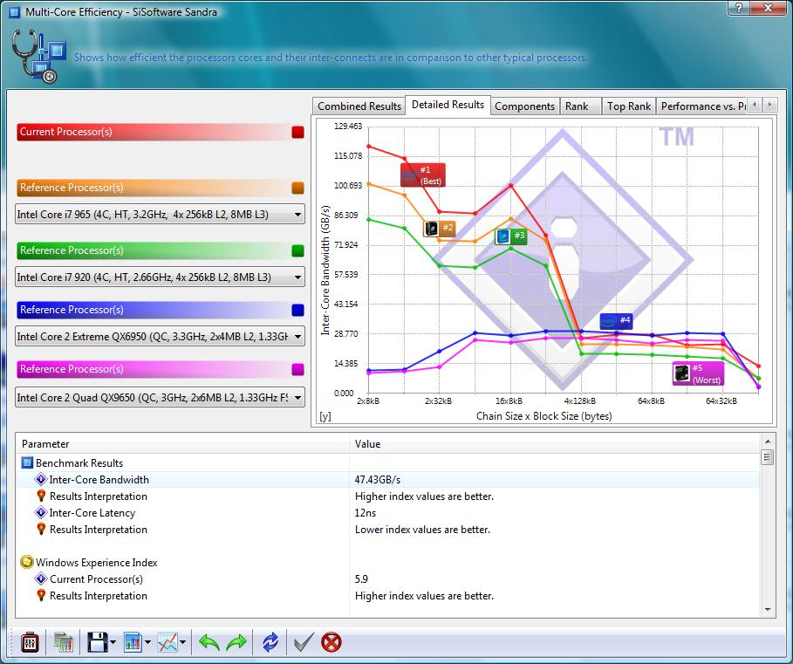
Task: Click the green back arrow
Action: [209, 643]
